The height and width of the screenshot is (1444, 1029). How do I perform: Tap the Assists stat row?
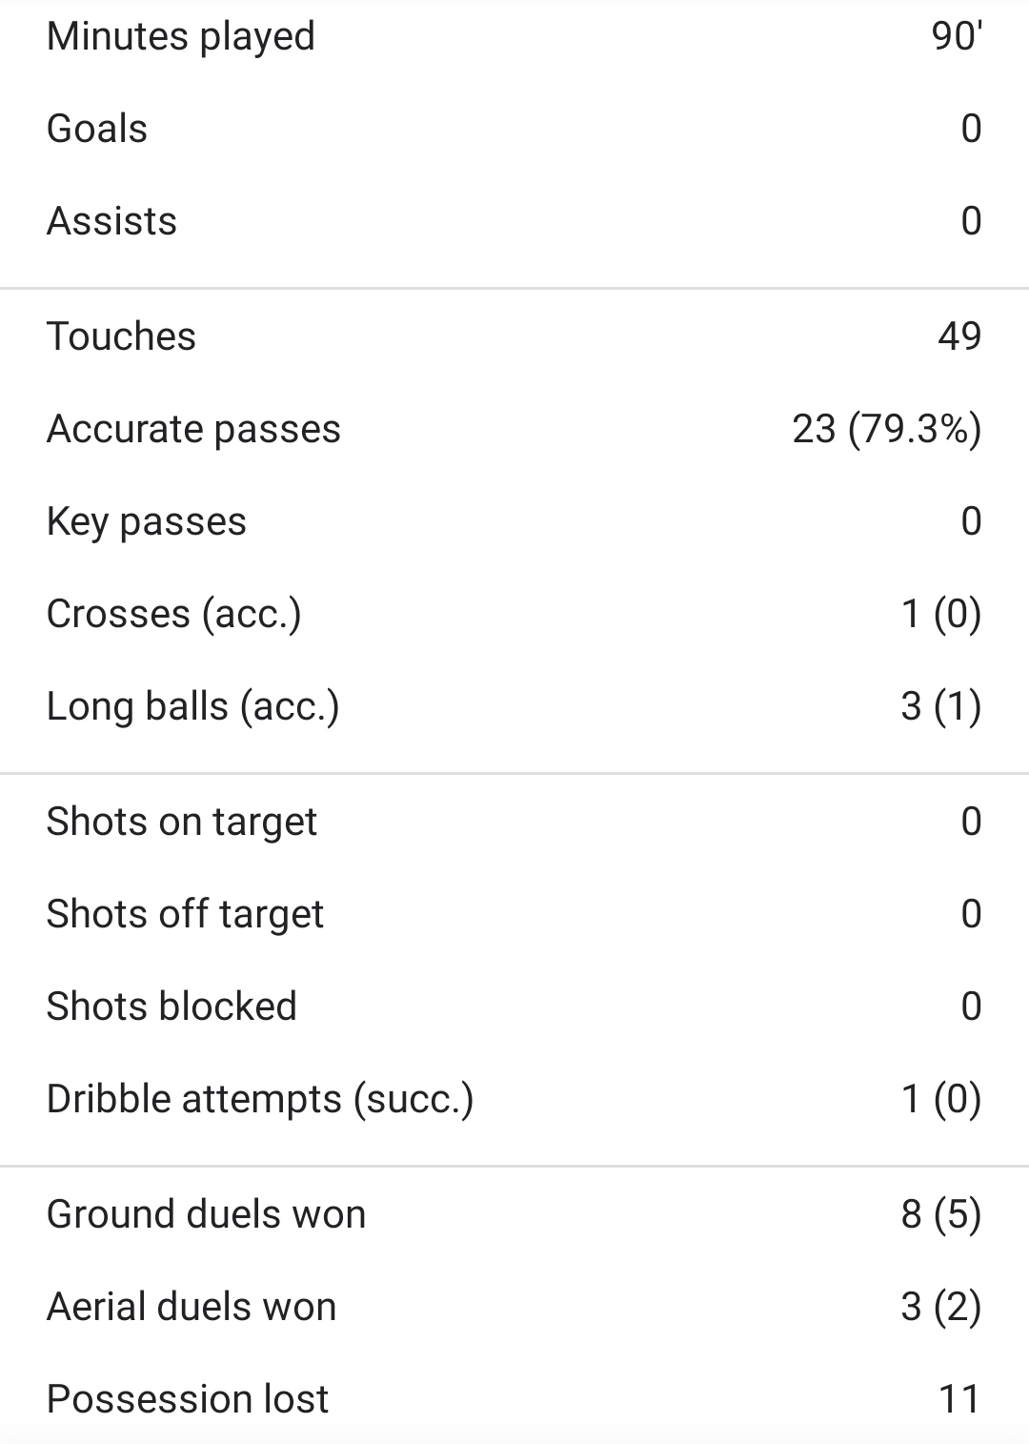(x=514, y=221)
